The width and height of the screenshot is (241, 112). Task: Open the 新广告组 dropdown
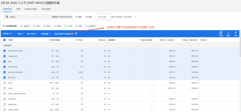click(32, 34)
